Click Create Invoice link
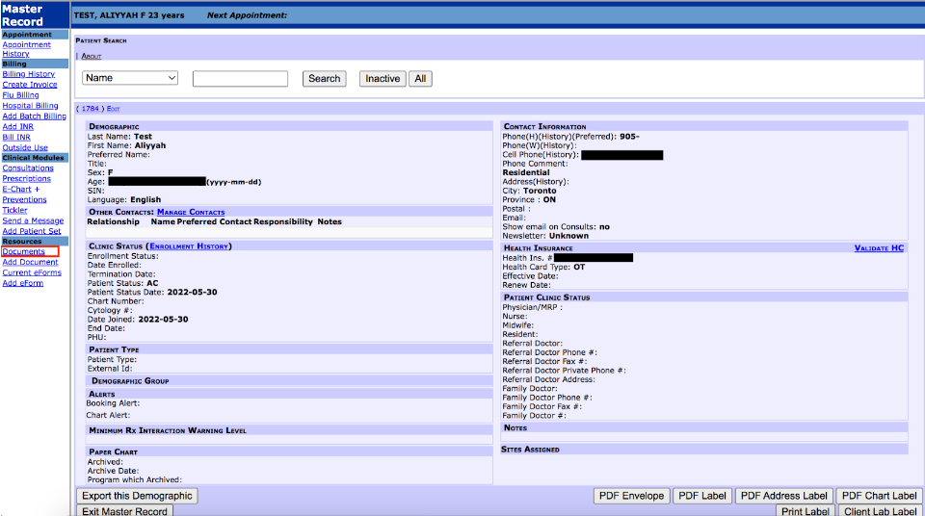This screenshot has height=516, width=925. coord(30,85)
